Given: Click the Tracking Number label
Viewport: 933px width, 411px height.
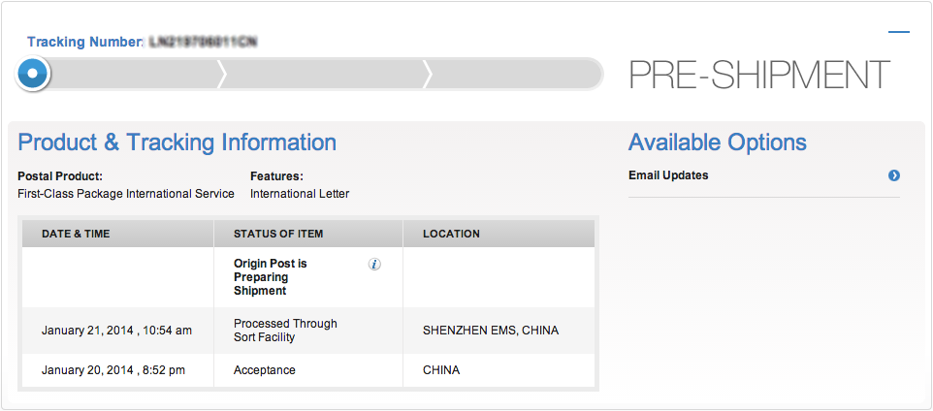Looking at the screenshot, I should click(85, 43).
